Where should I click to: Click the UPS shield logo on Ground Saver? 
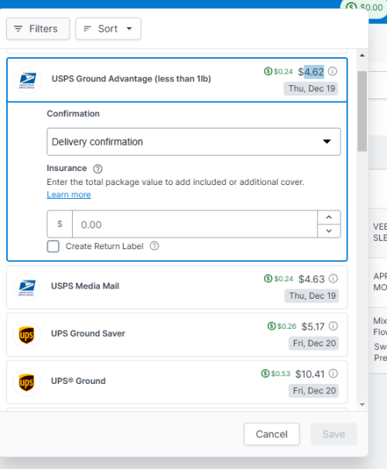coord(26,334)
